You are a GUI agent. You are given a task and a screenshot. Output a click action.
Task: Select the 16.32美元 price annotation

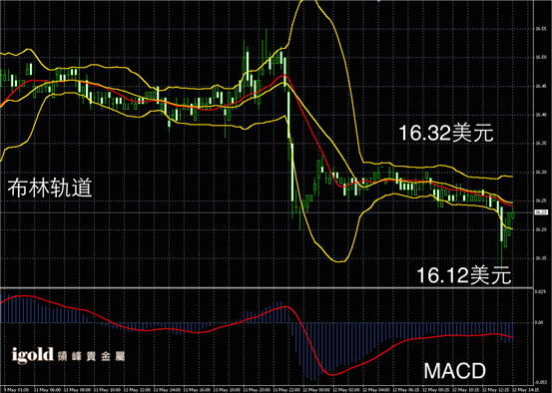(445, 134)
